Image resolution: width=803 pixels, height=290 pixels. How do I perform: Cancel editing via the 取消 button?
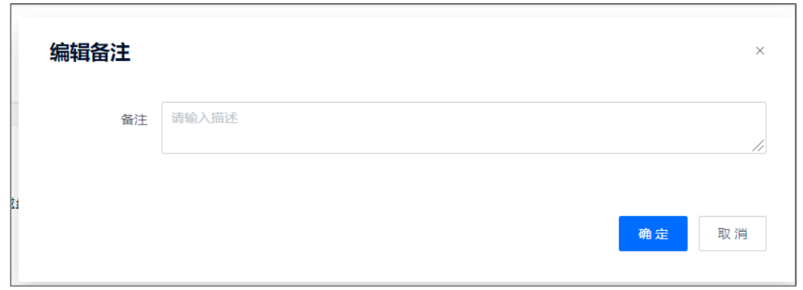point(732,234)
